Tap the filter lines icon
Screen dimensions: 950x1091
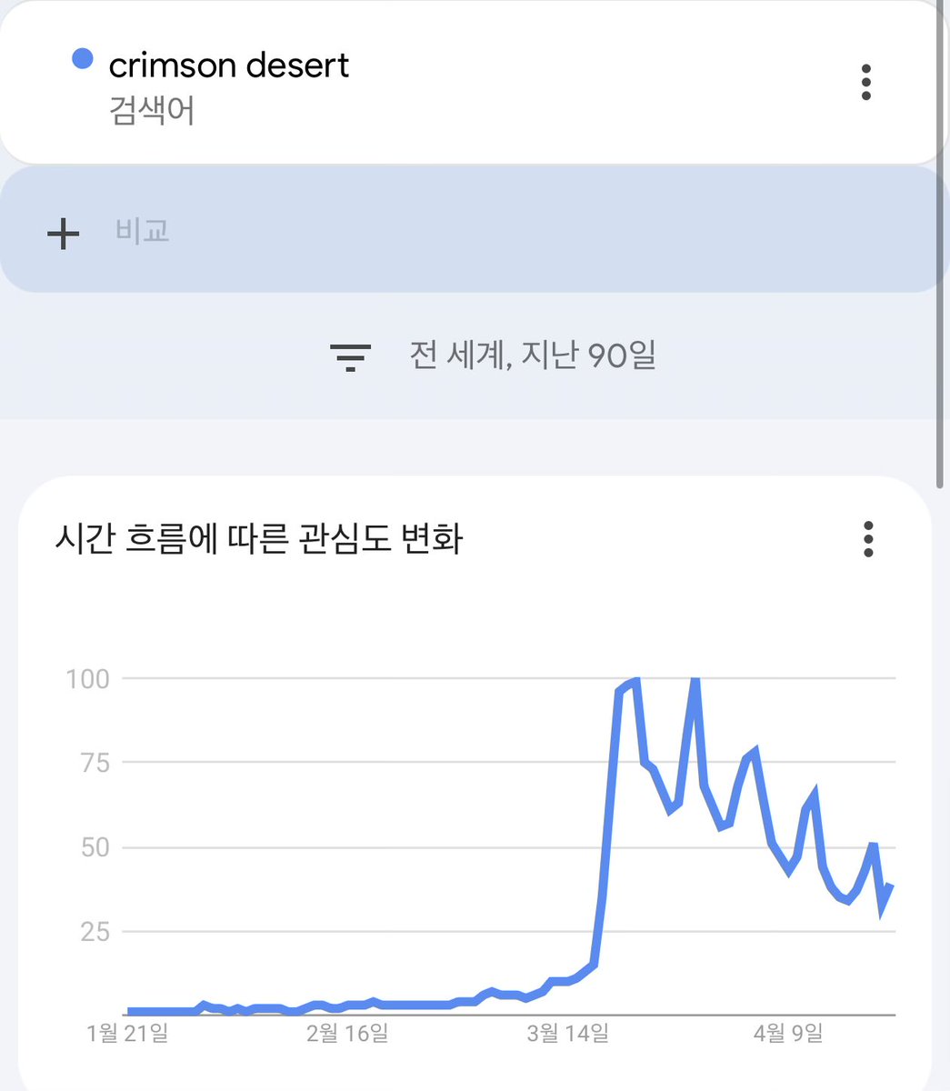point(350,357)
